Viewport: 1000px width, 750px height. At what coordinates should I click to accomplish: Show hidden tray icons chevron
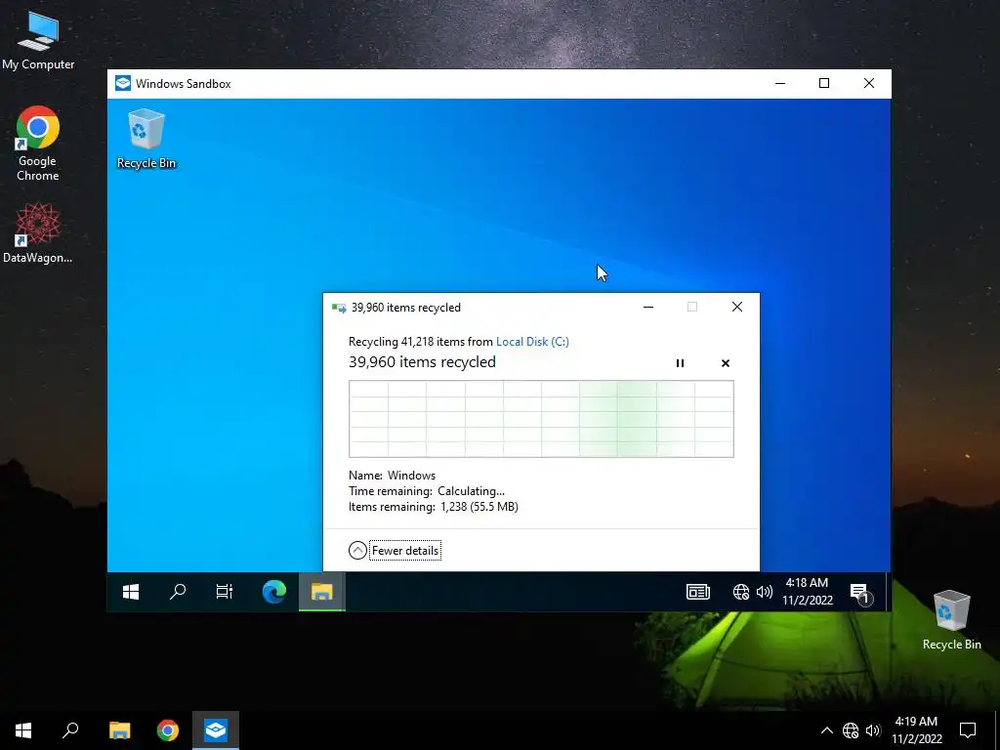click(x=826, y=730)
